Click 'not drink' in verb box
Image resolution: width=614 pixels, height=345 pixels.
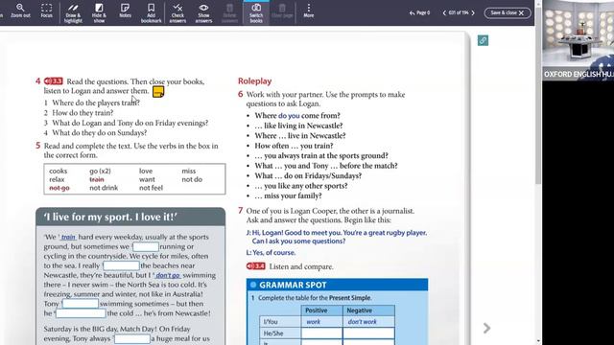click(x=104, y=188)
